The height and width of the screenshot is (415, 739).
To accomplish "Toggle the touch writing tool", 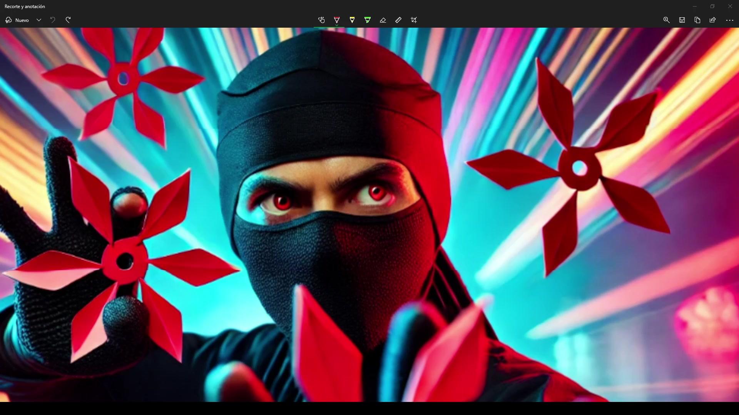I will 321,20.
